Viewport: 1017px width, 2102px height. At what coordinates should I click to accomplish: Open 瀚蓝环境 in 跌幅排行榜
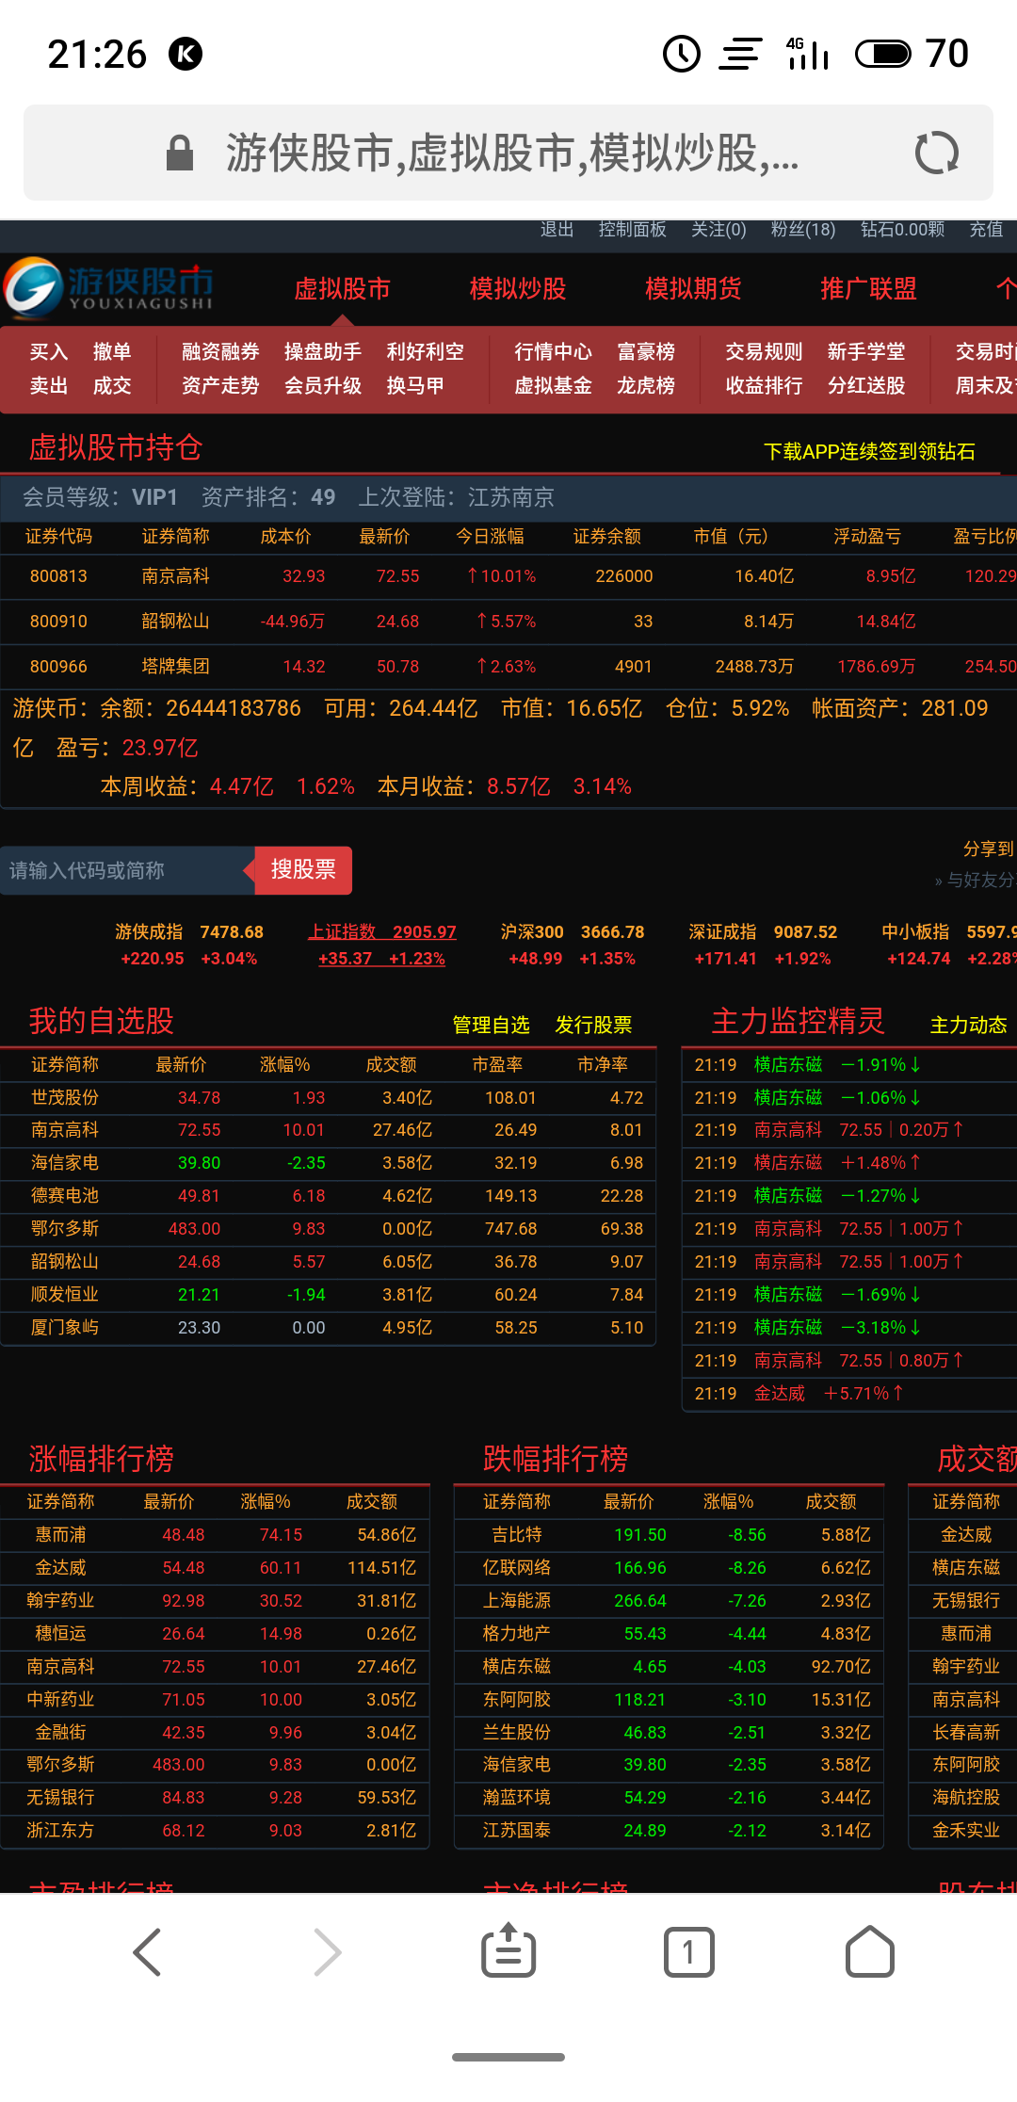517,1798
